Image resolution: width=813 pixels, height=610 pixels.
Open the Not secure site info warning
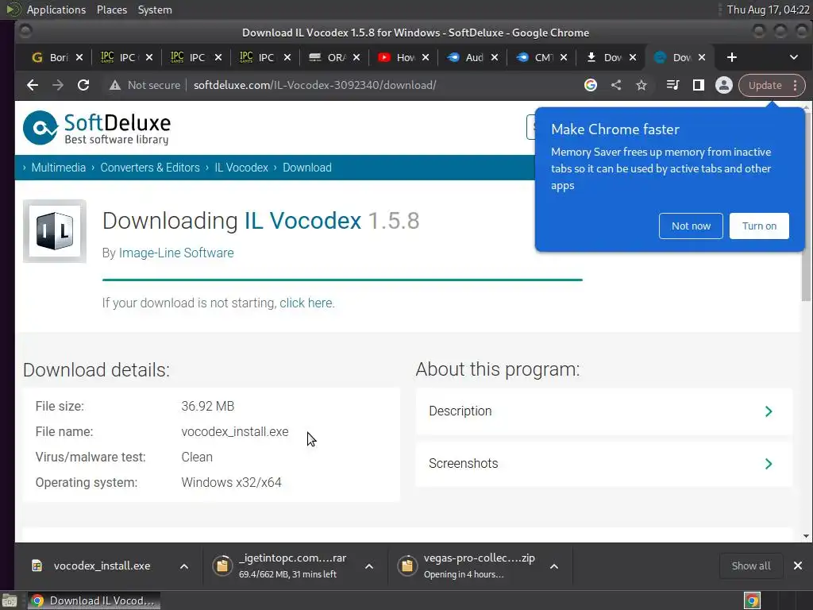pyautogui.click(x=144, y=85)
